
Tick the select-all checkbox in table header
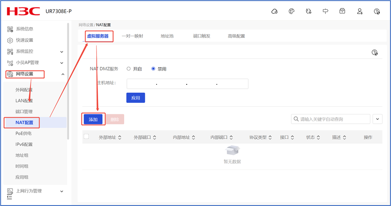86,137
